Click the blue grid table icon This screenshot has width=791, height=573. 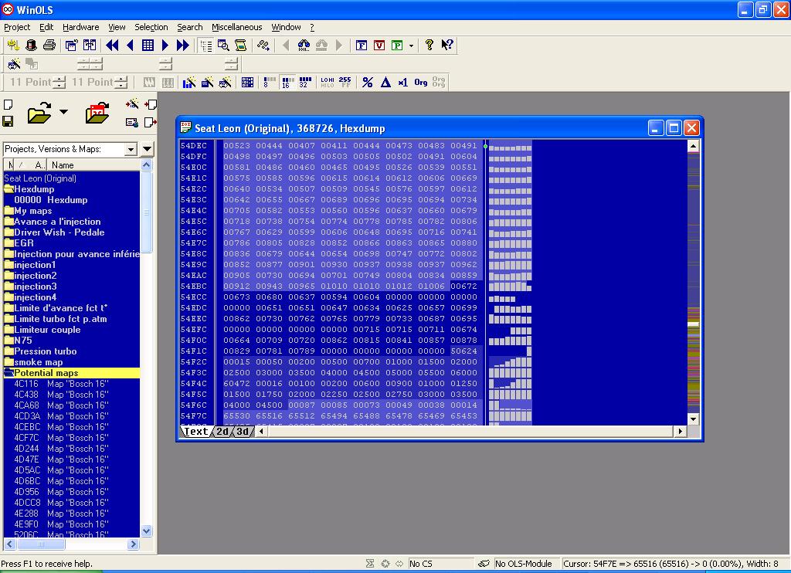click(148, 46)
